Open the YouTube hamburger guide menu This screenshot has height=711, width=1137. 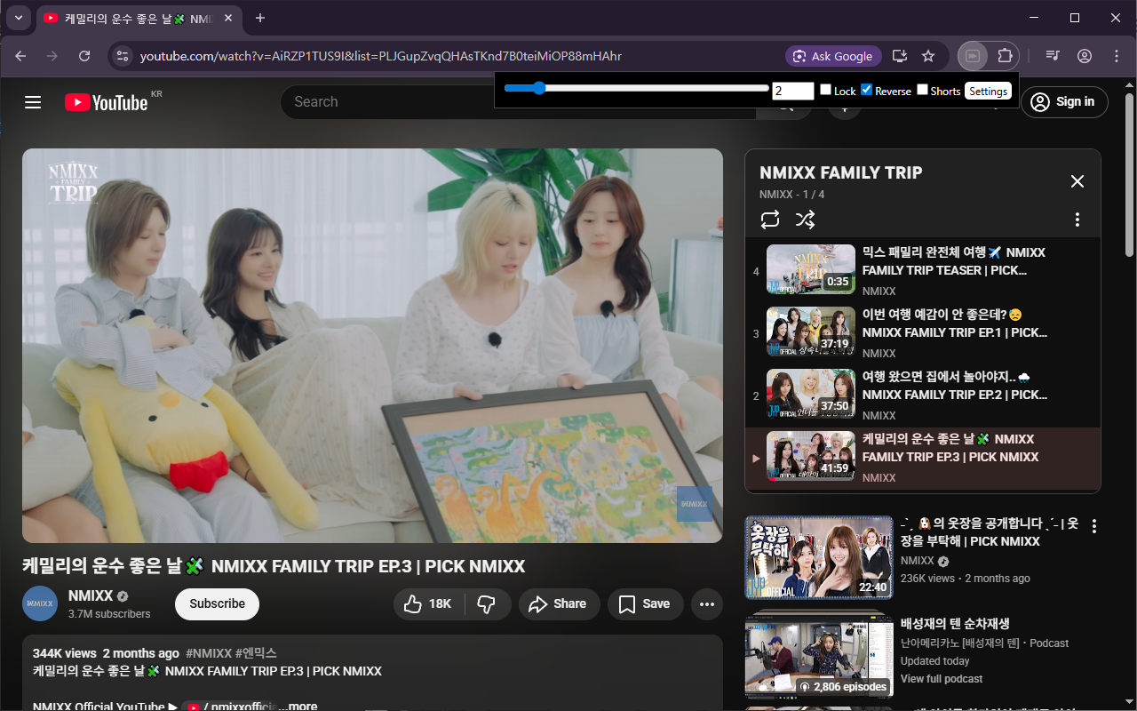pyautogui.click(x=33, y=102)
